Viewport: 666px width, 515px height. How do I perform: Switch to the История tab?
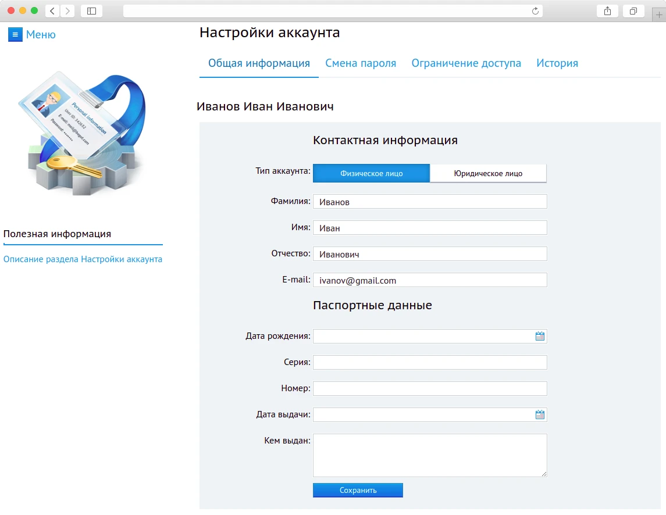pyautogui.click(x=557, y=63)
